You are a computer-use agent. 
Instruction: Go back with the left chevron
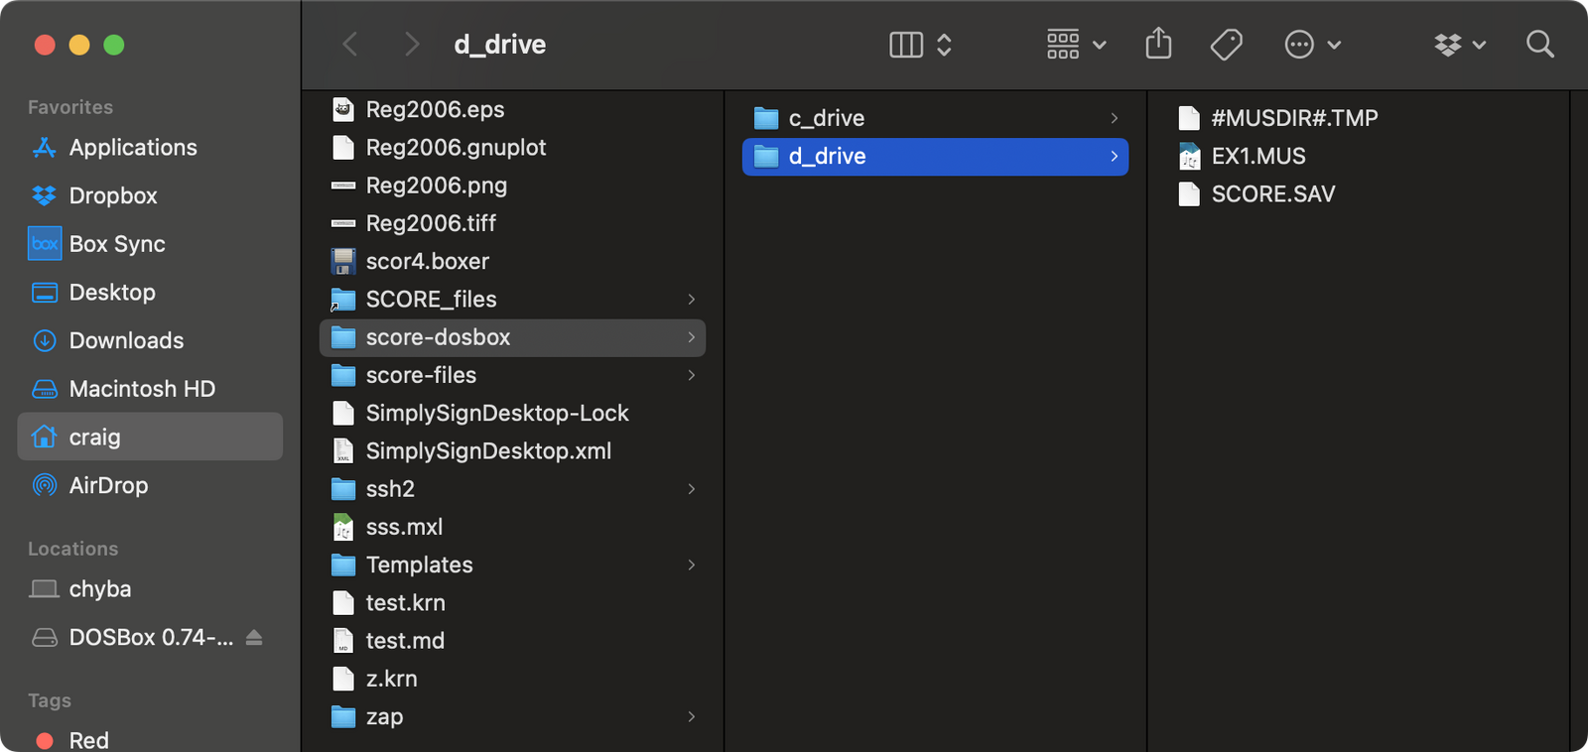[350, 45]
